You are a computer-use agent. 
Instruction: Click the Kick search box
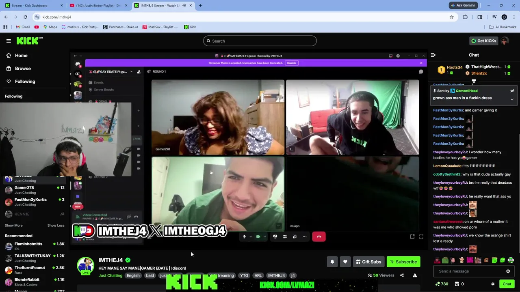click(x=260, y=41)
